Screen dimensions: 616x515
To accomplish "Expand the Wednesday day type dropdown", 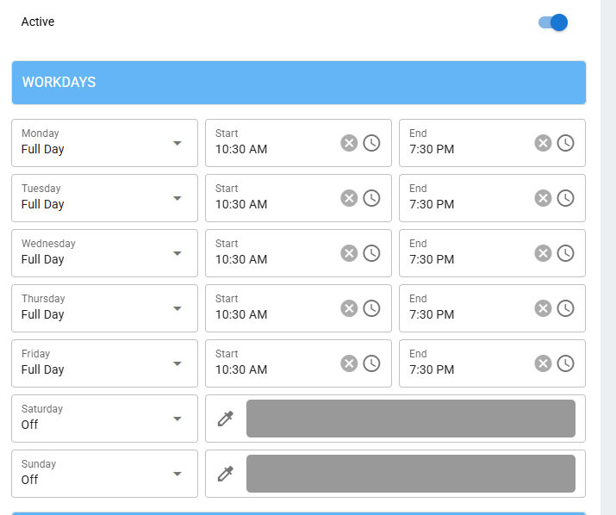I will pyautogui.click(x=104, y=253).
